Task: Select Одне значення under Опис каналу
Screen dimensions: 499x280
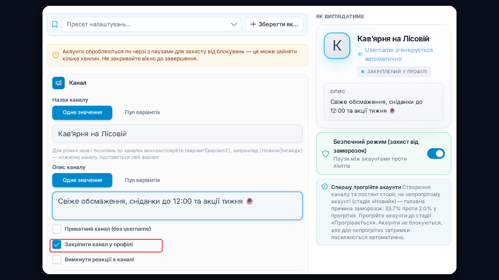Action: coord(82,180)
